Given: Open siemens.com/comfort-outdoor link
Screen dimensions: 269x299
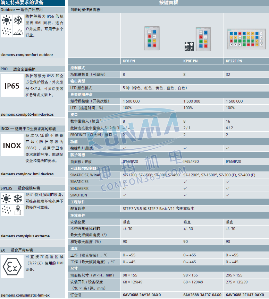Looking at the screenshot, I should click(27, 55).
